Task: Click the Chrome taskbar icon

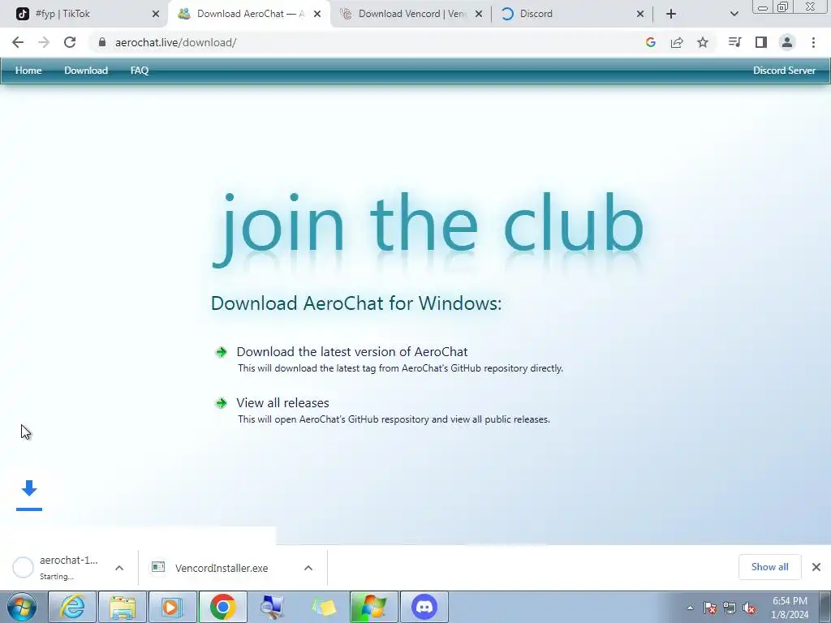Action: pyautogui.click(x=222, y=607)
